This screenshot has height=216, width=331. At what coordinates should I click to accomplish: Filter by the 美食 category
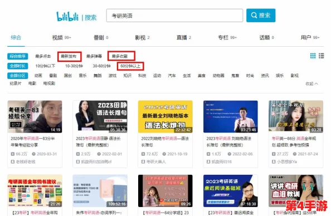tap(202, 76)
